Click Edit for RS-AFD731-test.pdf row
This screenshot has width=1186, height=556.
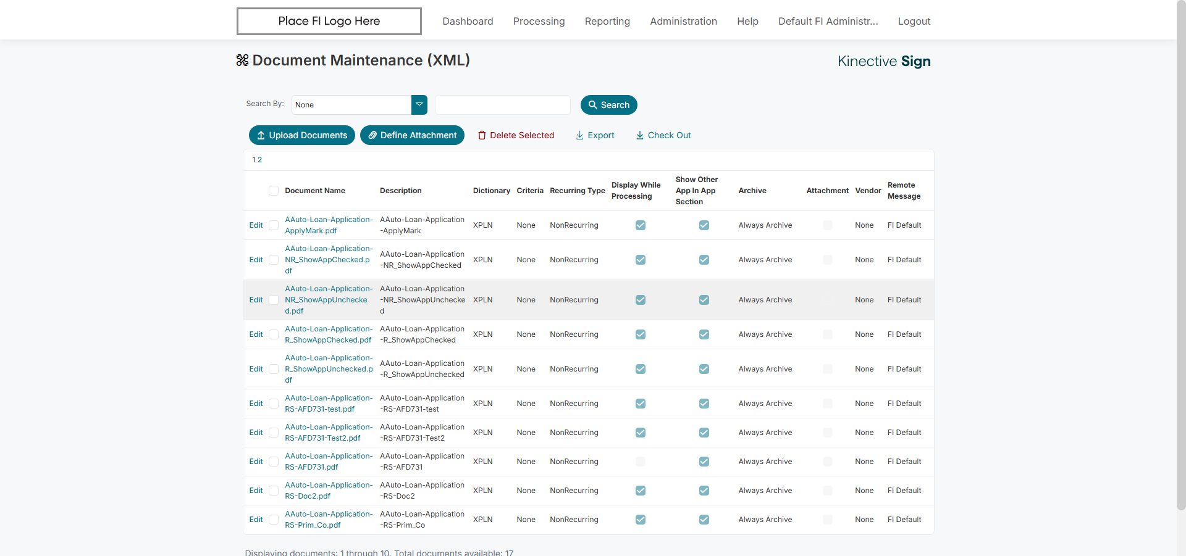pyautogui.click(x=256, y=404)
